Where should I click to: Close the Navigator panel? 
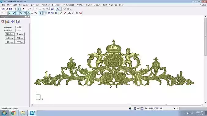29,17
